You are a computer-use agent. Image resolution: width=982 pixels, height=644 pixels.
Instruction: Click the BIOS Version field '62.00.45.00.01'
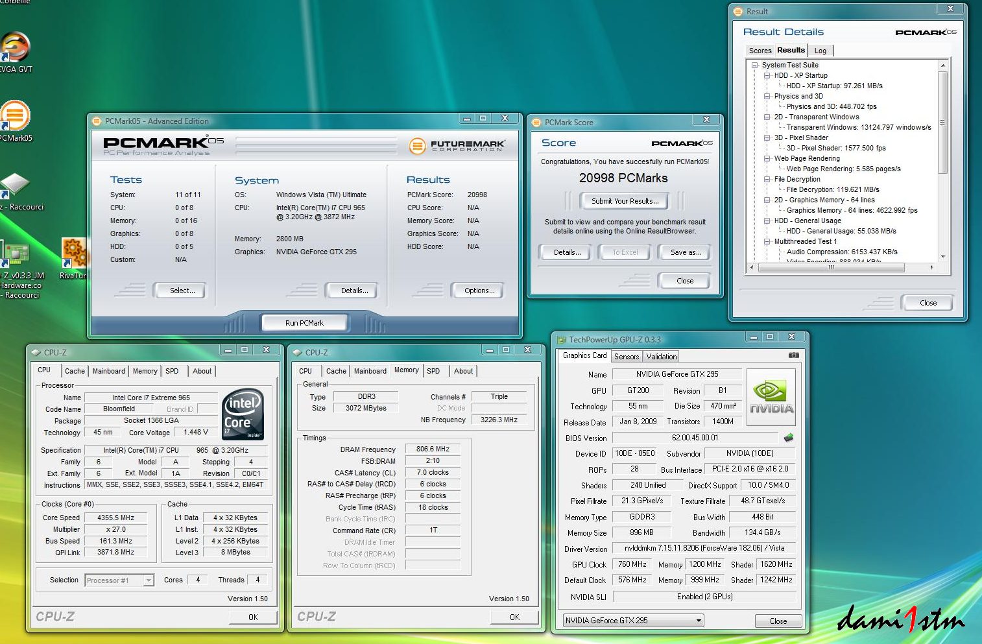[x=695, y=438]
